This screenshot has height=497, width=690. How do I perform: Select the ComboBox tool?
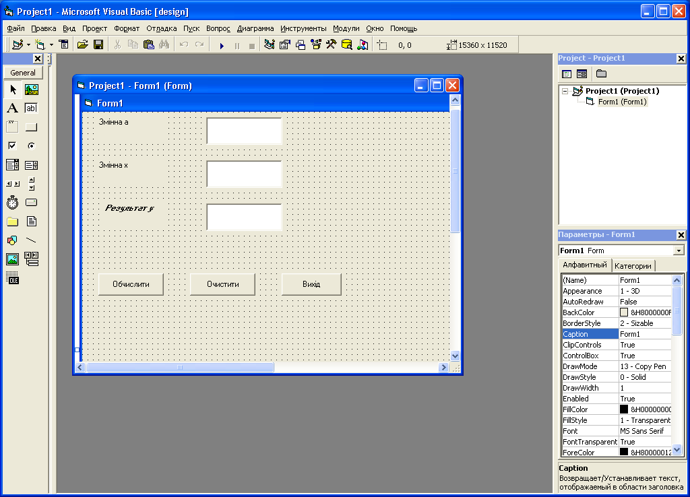point(13,165)
